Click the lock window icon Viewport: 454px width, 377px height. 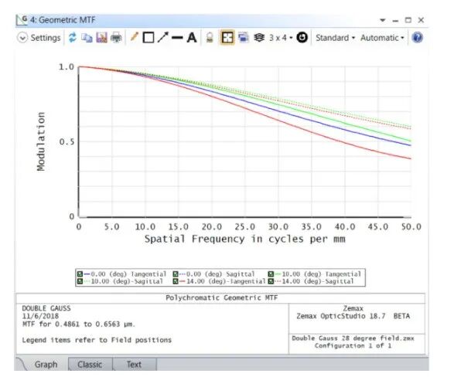pyautogui.click(x=210, y=38)
